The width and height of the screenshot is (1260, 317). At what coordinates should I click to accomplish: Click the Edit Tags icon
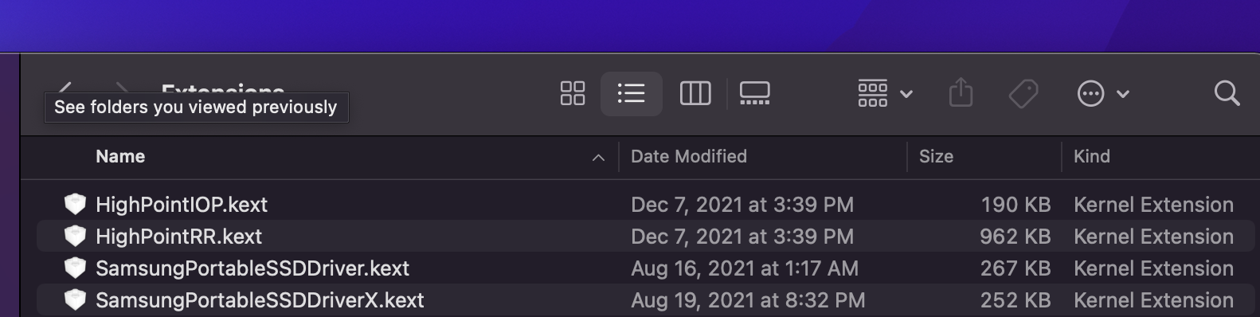coord(1023,93)
